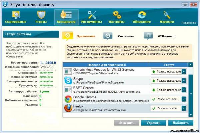Open the Настройки gears icon
Image resolution: width=200 pixels, height=133 pixels.
[117, 15]
